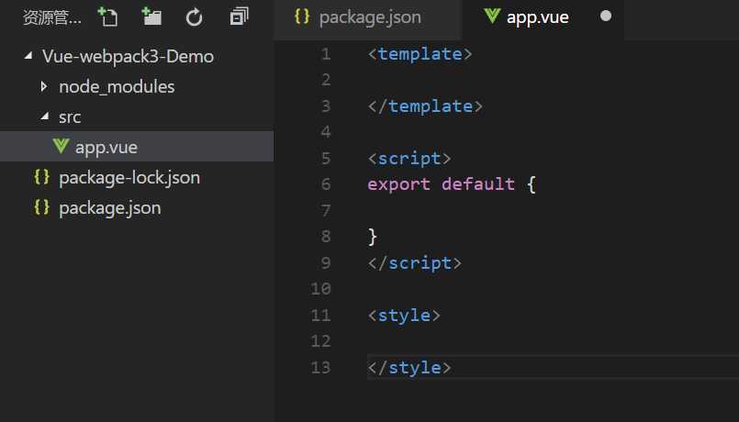Collapse the src folder
Viewport: 739px width, 422px height.
click(45, 116)
